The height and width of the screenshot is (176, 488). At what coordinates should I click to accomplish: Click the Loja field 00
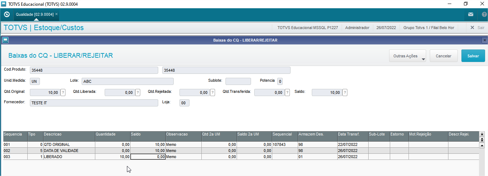coord(184,103)
